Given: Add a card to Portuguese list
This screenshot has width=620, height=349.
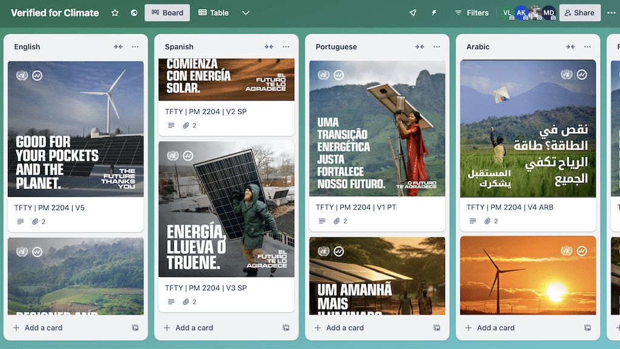Looking at the screenshot, I should click(x=339, y=328).
